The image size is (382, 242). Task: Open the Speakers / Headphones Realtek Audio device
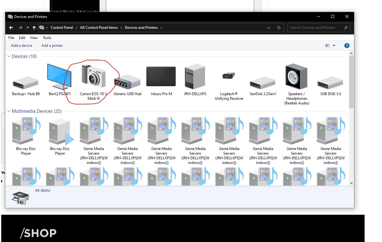[296, 77]
